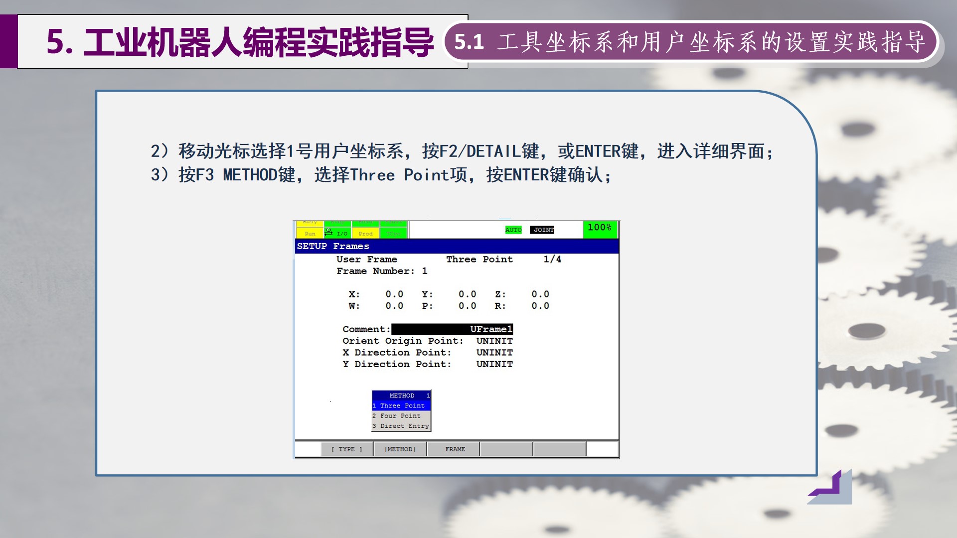Click the Step status indicator
Viewport: 957px width, 538px height.
click(338, 222)
